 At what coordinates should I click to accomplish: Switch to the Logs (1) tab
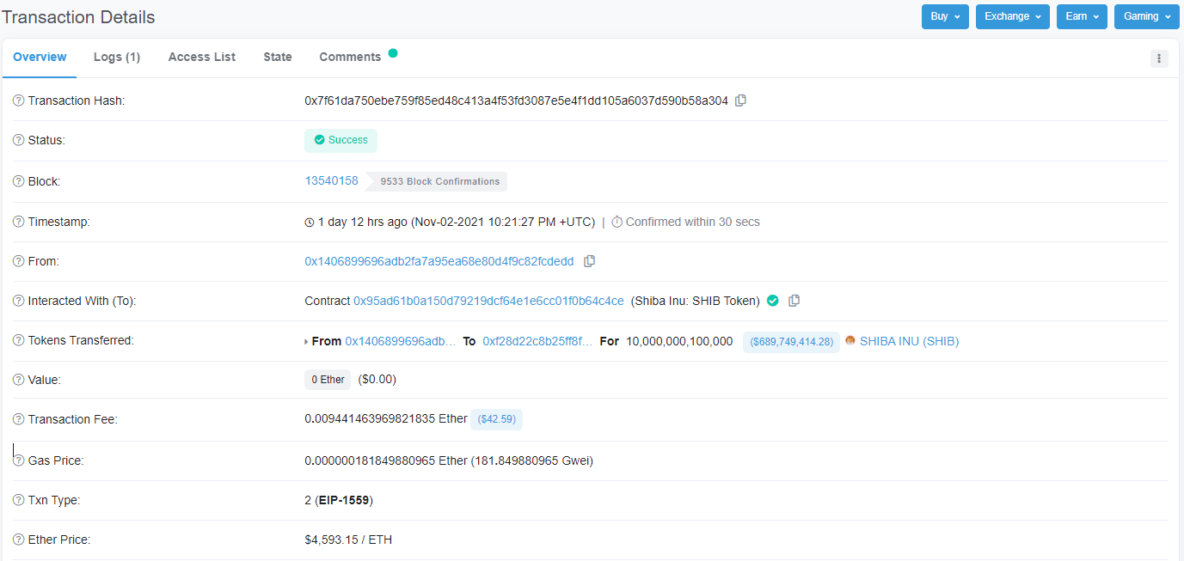coord(117,57)
